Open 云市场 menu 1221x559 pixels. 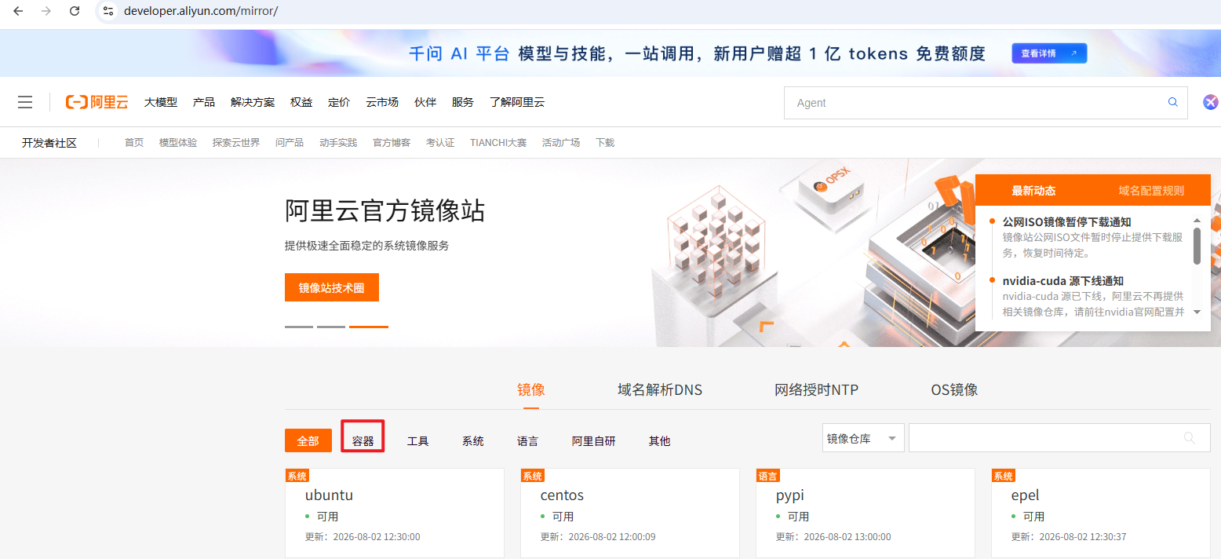tap(382, 102)
